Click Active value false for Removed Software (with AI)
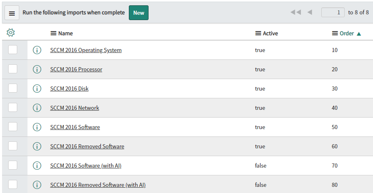Screen dimensions: 373x193 [261, 185]
